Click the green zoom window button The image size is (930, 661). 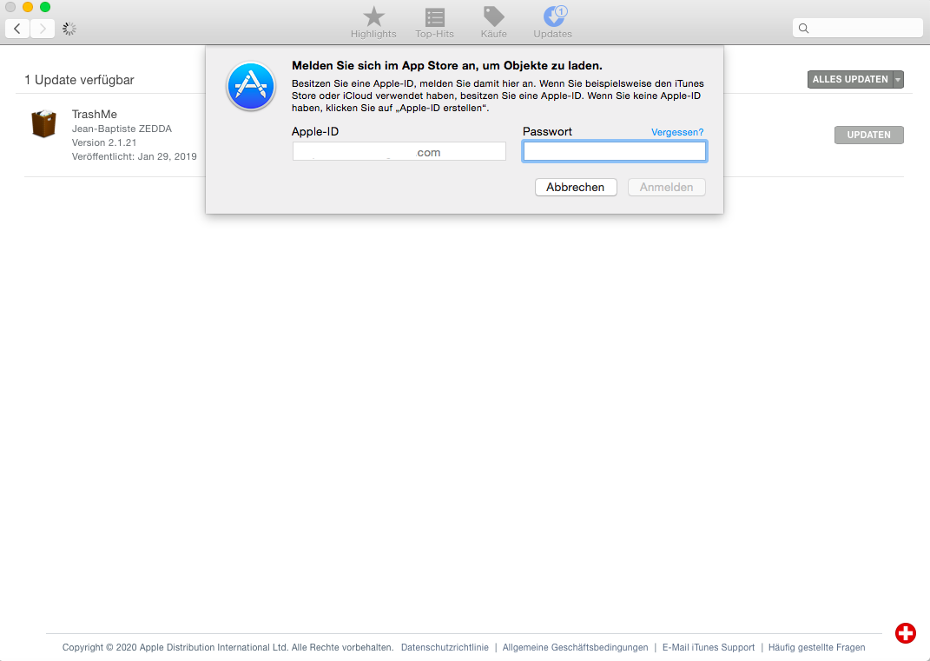click(x=45, y=7)
